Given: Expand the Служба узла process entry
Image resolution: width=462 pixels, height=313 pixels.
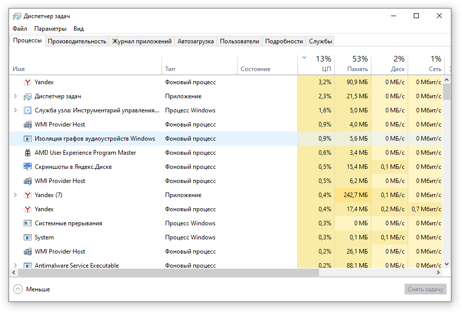Looking at the screenshot, I should [x=15, y=110].
